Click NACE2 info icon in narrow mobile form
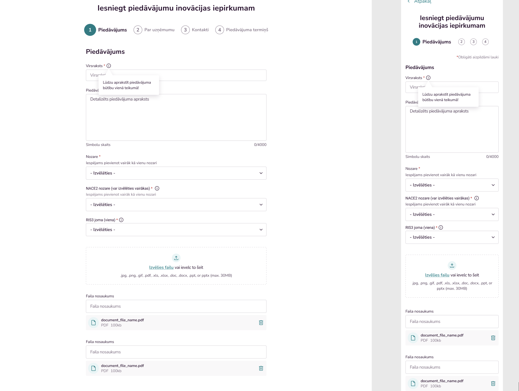The height and width of the screenshot is (391, 519). [x=477, y=198]
